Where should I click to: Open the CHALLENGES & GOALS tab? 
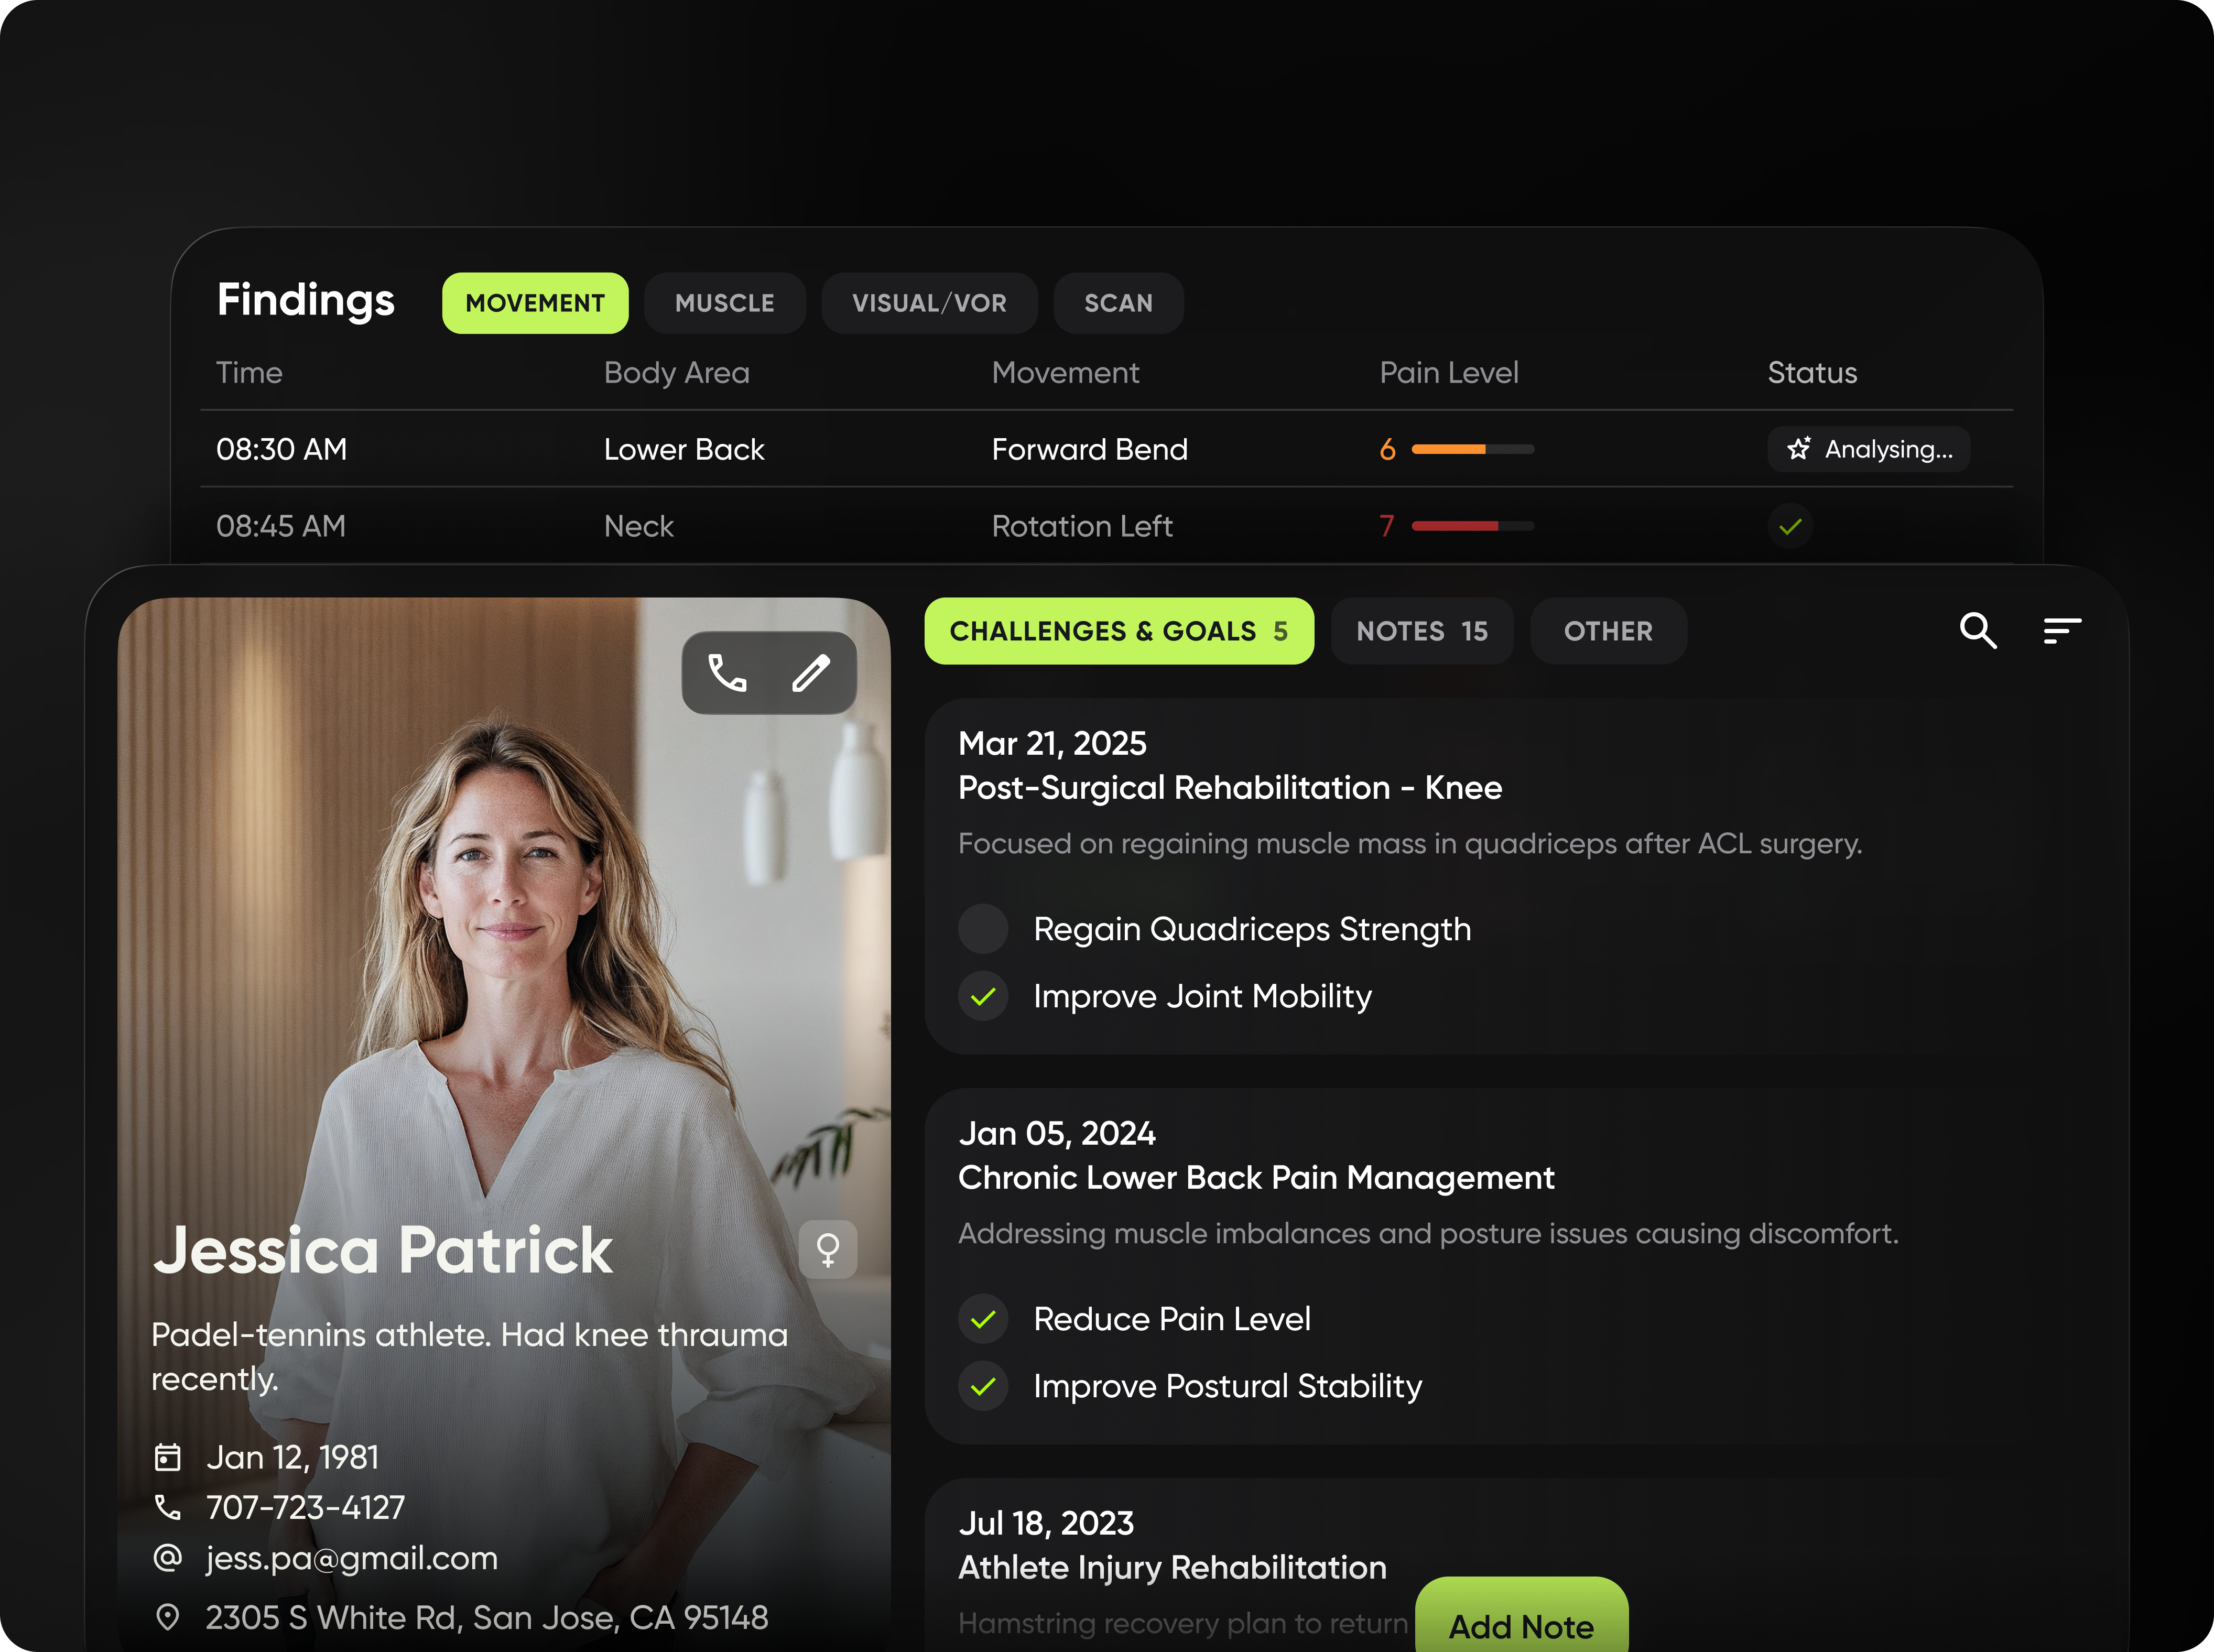(1119, 631)
